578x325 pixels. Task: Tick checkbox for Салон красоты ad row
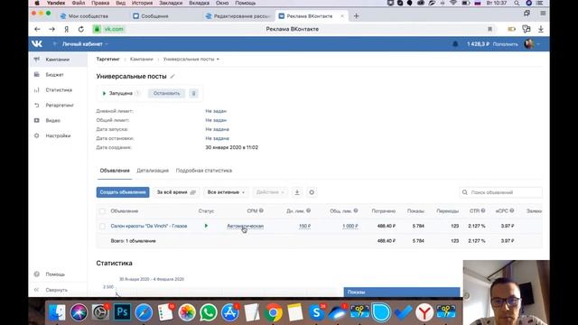102,227
